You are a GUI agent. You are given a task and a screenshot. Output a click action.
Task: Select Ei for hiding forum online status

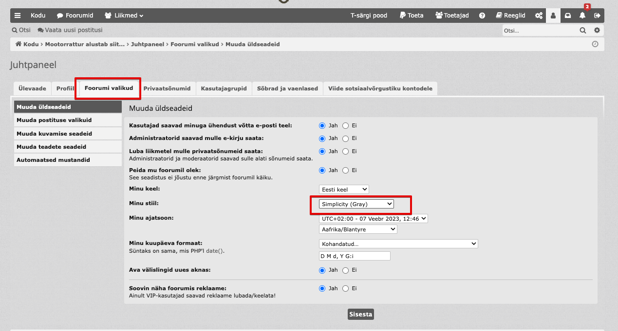coord(346,171)
